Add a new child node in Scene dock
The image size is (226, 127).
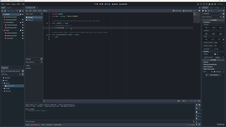pos(2,11)
